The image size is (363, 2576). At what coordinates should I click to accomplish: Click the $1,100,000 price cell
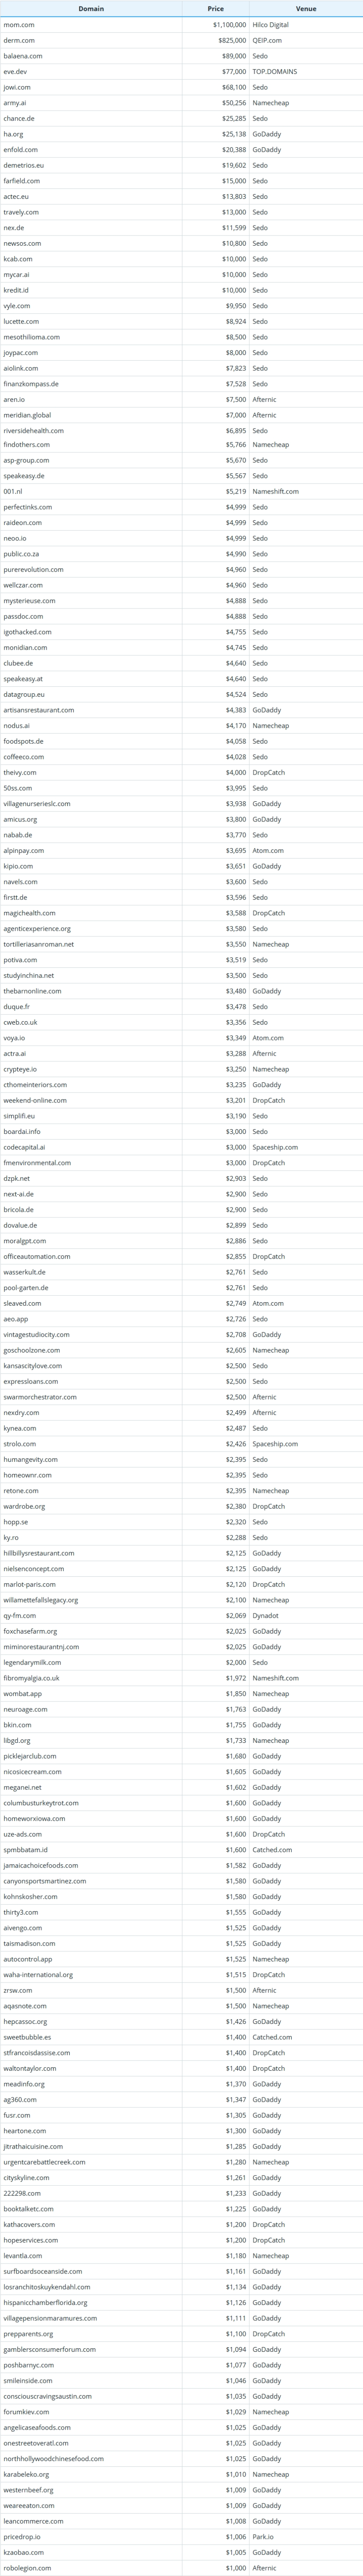(229, 25)
